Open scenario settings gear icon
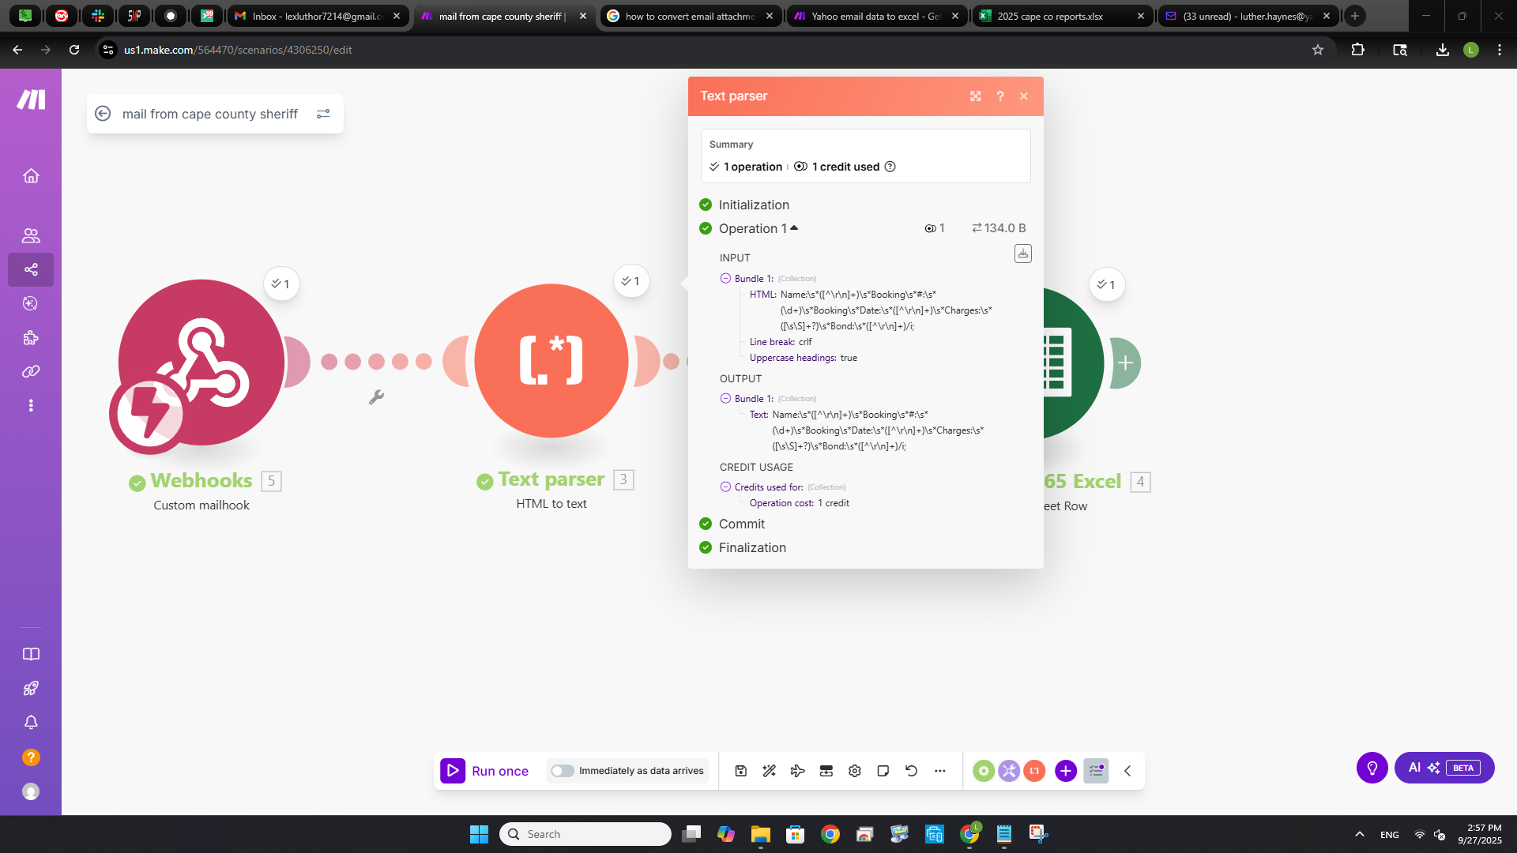This screenshot has height=853, width=1517. (854, 771)
